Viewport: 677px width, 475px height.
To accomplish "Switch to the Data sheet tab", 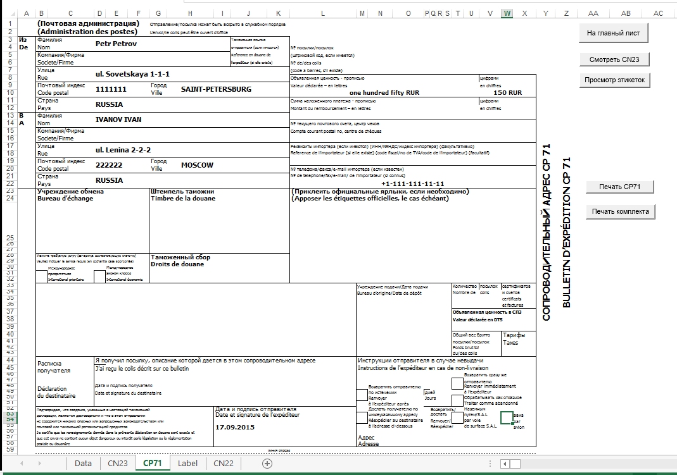I will (83, 464).
